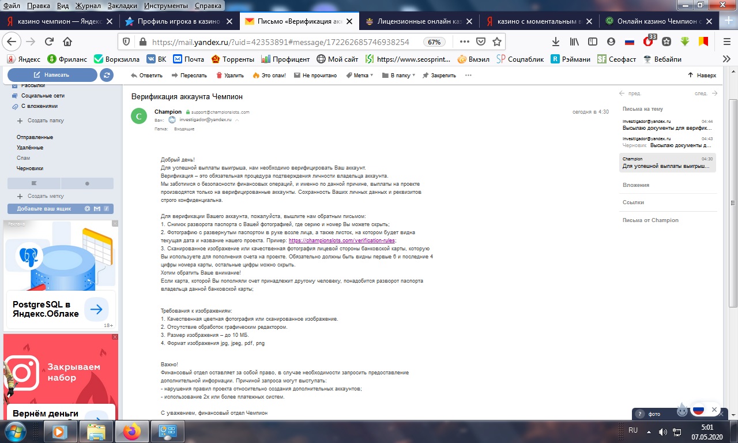Viewport: 738px width, 443px height.
Task: Open the Firefox downloads arrow icon
Action: [556, 42]
